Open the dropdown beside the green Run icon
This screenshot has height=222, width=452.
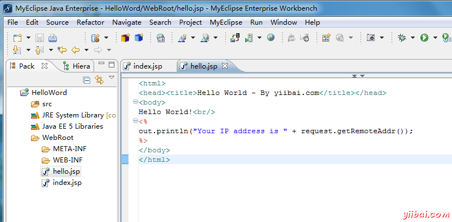(x=435, y=38)
